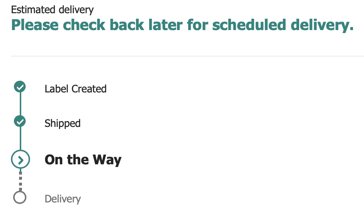The image size is (364, 212).
Task: Select the bold On the Way status
Action: click(x=83, y=160)
